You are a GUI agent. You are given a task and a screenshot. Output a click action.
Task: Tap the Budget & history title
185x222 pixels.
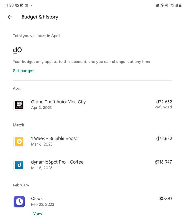[40, 17]
